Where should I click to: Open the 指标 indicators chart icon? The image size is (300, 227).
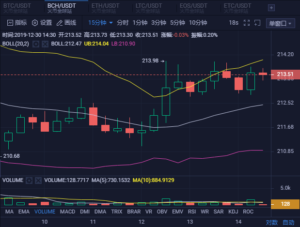coord(10,23)
